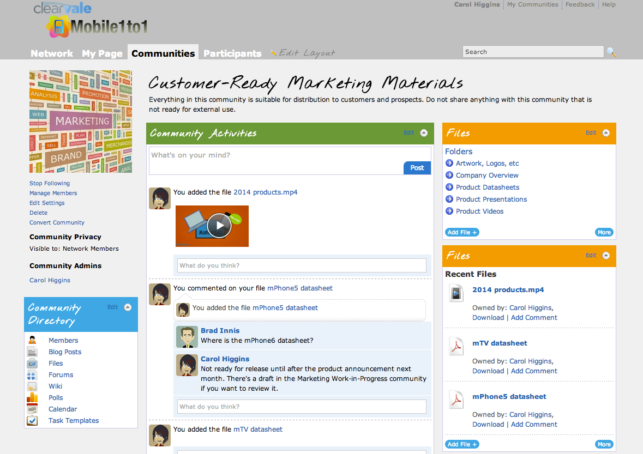Click the 2014 products.mp4 video file icon
The width and height of the screenshot is (643, 454).
pos(456,293)
